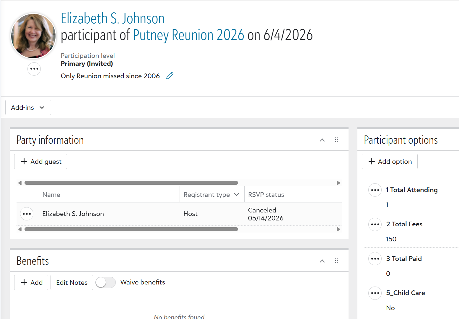Click the left arrow of the lower table scrollbar
The image size is (459, 319).
(x=20, y=229)
